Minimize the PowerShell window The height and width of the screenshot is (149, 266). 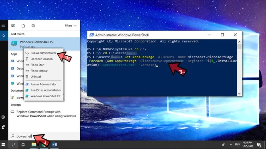click(x=210, y=35)
